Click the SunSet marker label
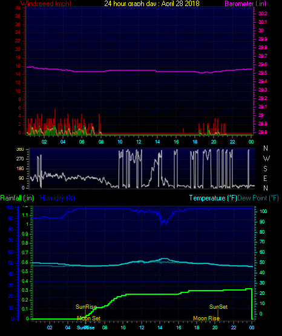This screenshot has width=282, height=336. pyautogui.click(x=218, y=307)
